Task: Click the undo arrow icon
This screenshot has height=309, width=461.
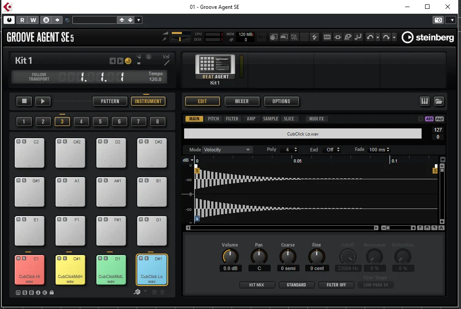Action: point(370,37)
